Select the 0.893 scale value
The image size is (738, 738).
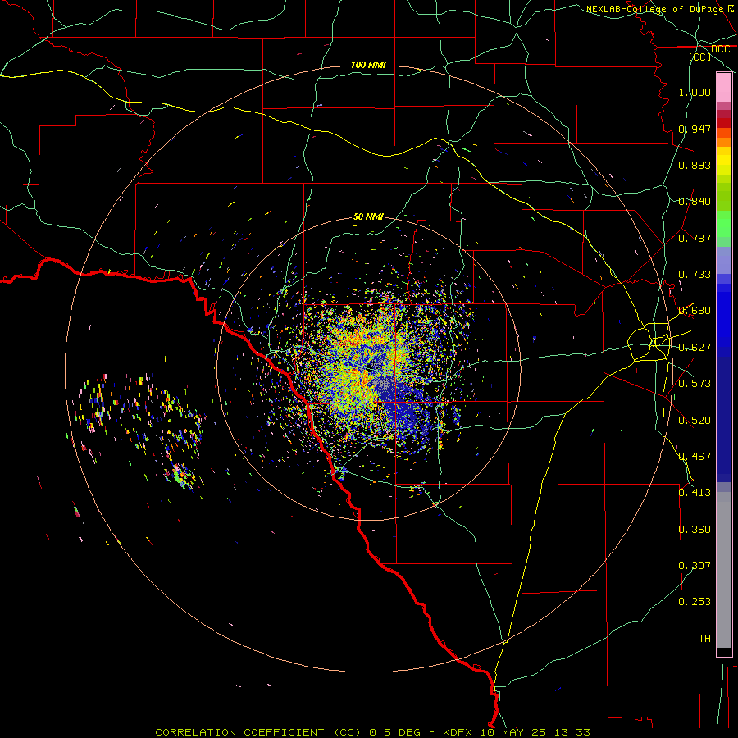695,165
